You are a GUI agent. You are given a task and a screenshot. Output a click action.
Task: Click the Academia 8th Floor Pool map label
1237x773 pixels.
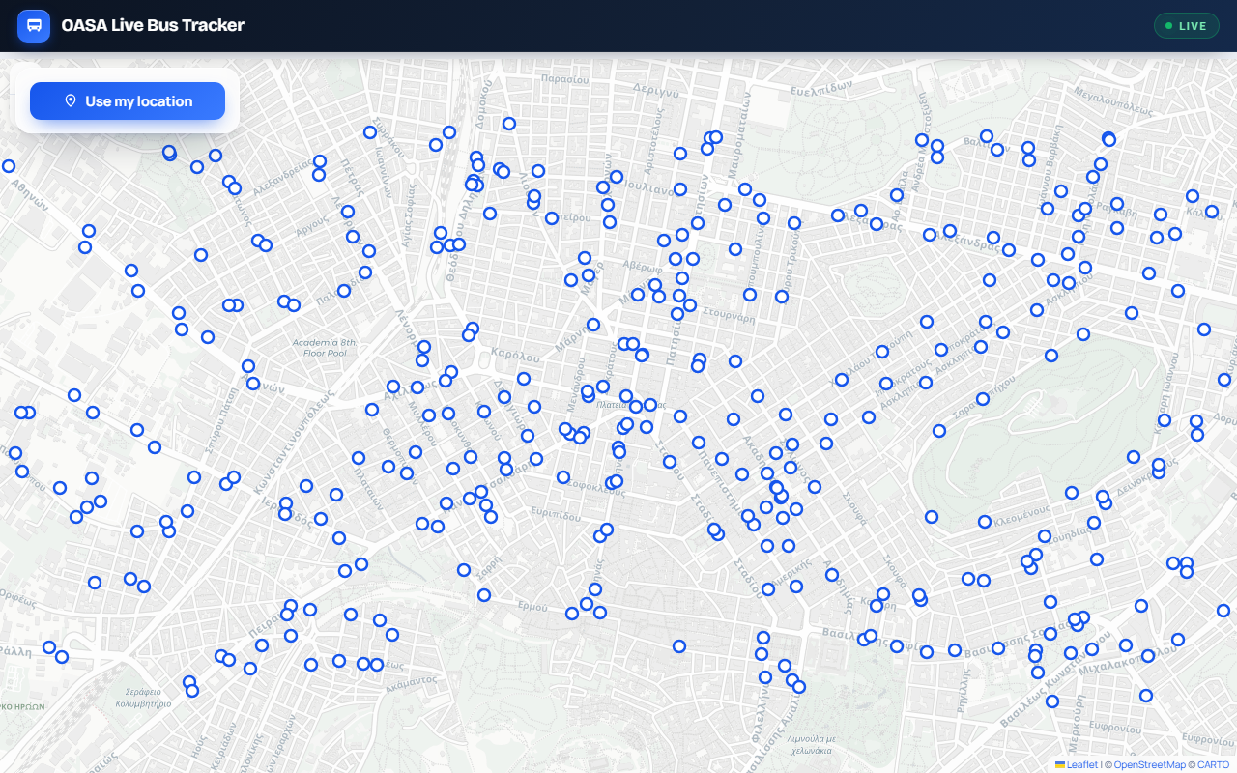(x=325, y=348)
